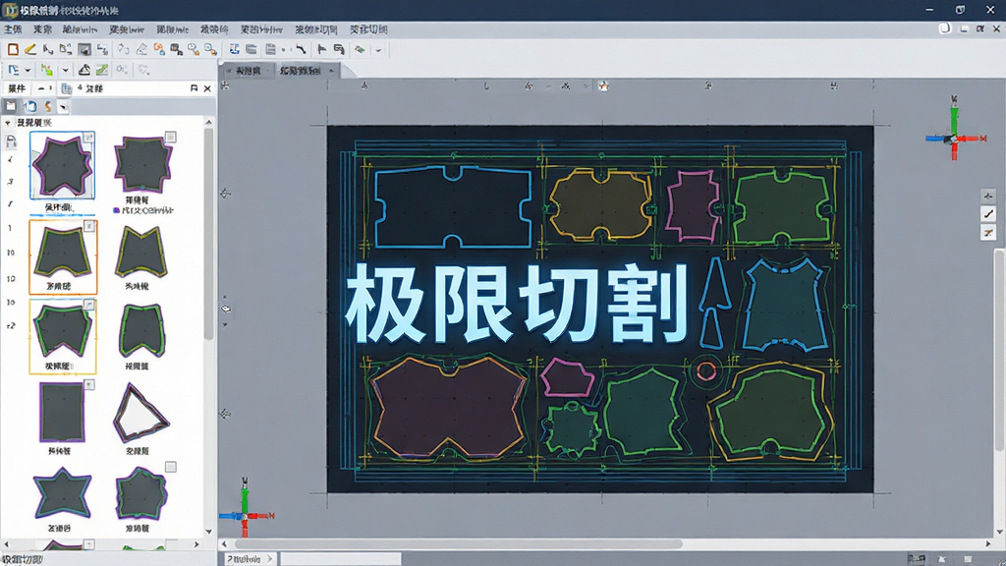The image size is (1006, 566).
Task: Check the box on the orange-bordered thumbnail
Action: (x=89, y=226)
